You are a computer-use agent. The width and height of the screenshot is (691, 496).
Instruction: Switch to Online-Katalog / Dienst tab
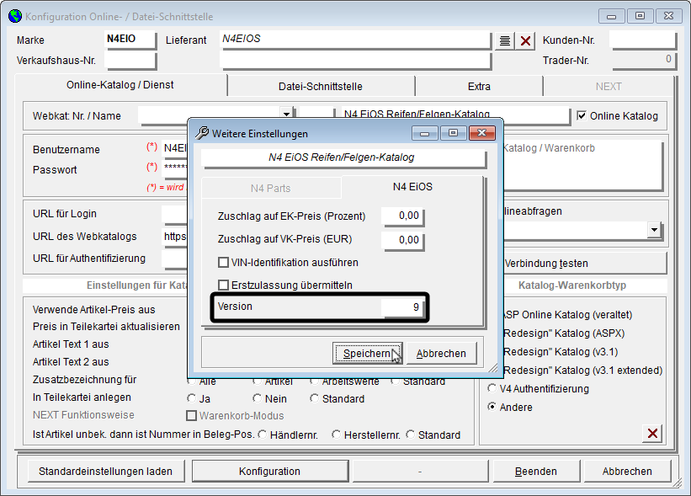tap(120, 85)
